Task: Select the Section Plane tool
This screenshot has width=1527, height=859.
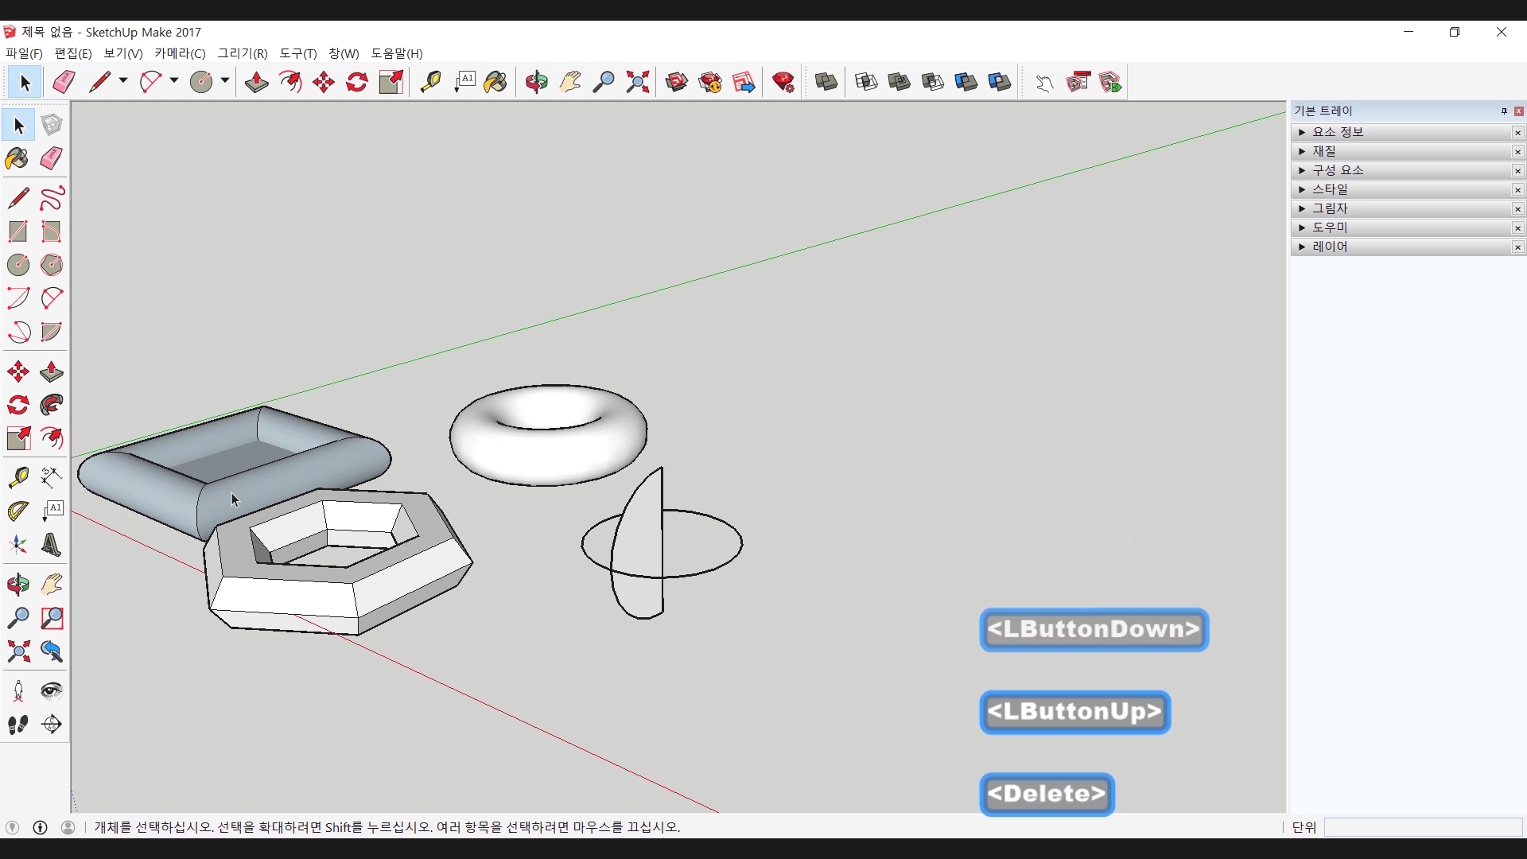Action: pos(52,725)
